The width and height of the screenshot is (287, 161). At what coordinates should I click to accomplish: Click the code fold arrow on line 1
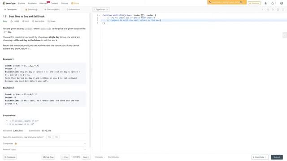[x=99, y=15]
